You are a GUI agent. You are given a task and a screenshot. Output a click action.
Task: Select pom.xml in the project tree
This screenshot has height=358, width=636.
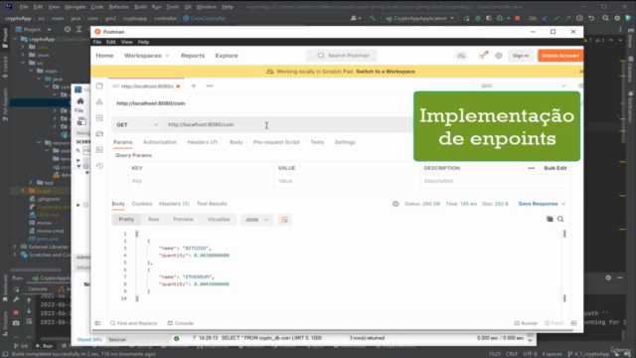point(48,239)
